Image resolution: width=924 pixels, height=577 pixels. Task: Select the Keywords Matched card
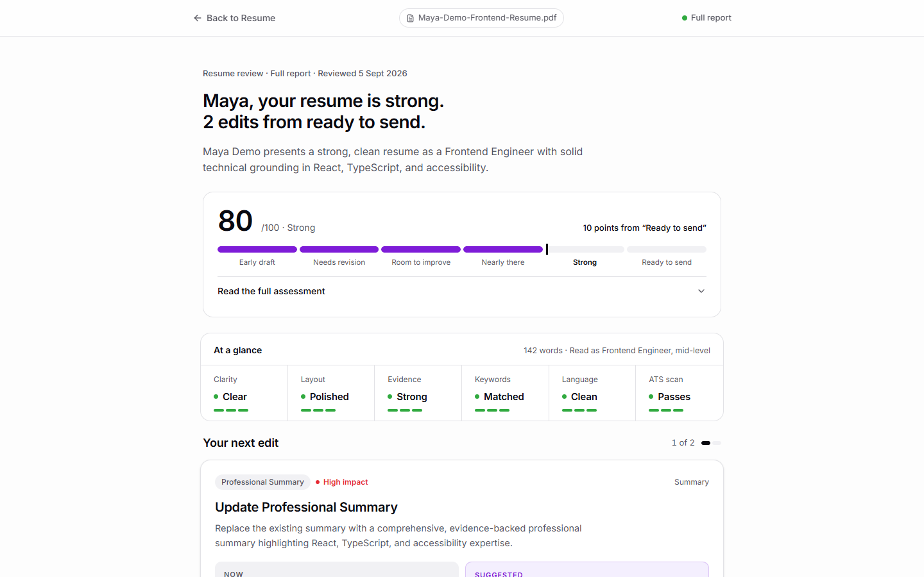(506, 393)
